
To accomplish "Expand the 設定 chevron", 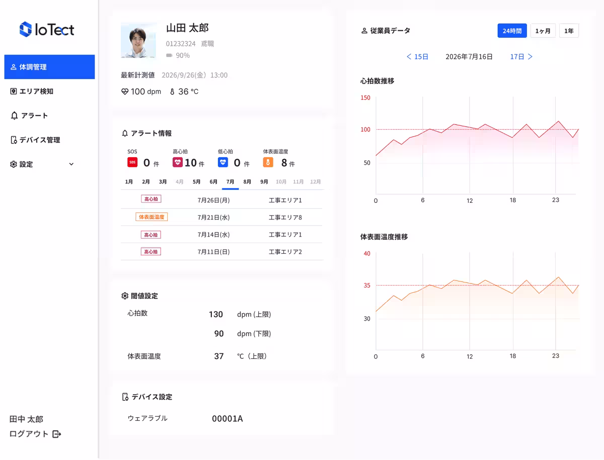I will coord(71,164).
